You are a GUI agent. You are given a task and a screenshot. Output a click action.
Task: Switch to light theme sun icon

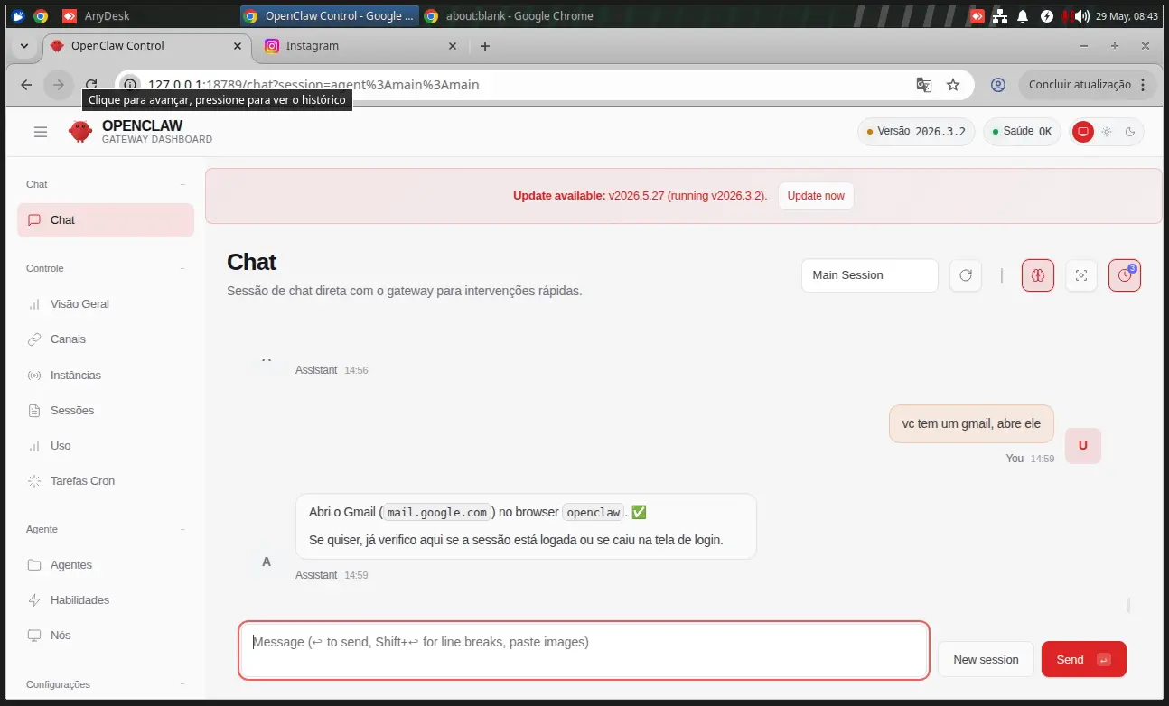click(1106, 132)
